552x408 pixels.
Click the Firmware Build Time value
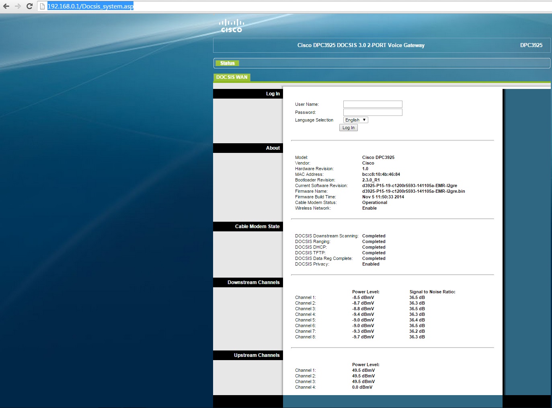383,197
